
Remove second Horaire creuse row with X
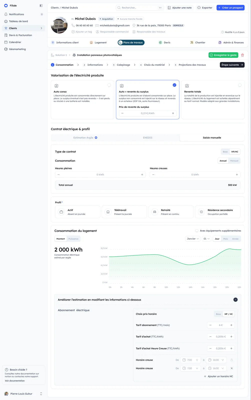coord(231,368)
